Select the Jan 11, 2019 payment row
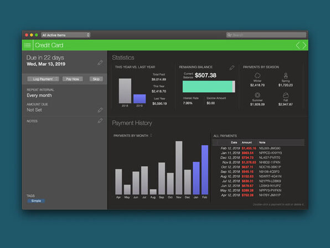 coord(259,153)
